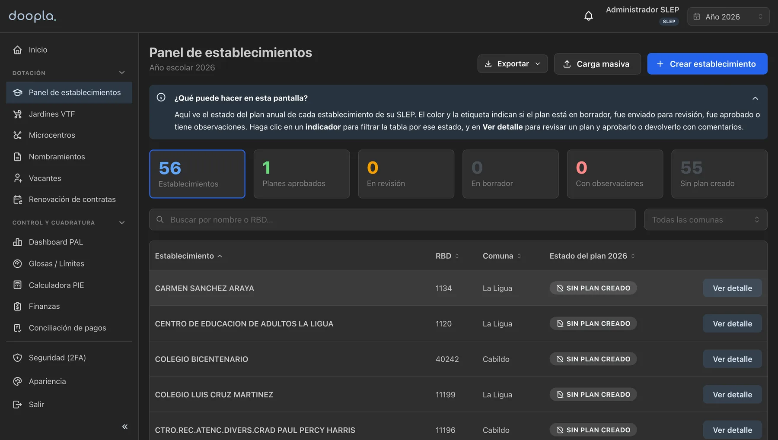Select the 56 Establecimientos indicator card
Screen dimensions: 778x440
tap(197, 174)
